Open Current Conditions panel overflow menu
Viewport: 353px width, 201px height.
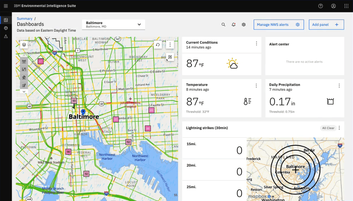point(256,44)
